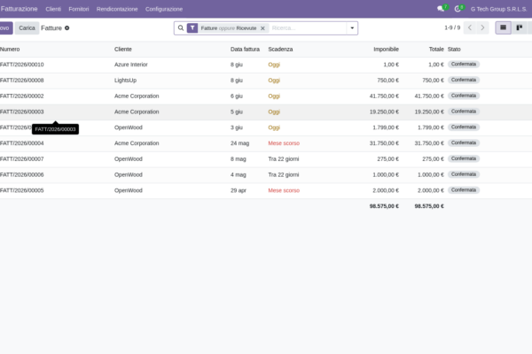Open invoice FATT/2026/00008
This screenshot has width=532, height=354.
click(x=21, y=81)
